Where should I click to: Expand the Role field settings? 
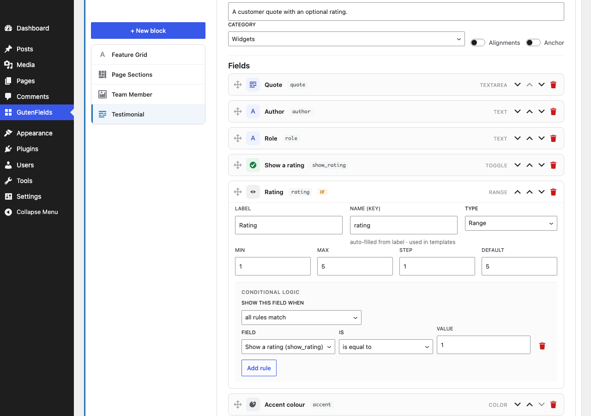point(518,138)
